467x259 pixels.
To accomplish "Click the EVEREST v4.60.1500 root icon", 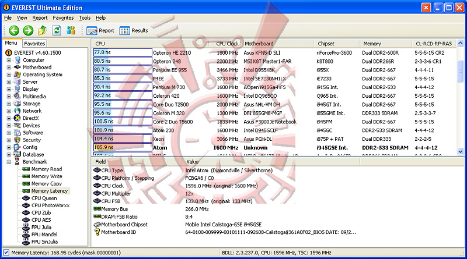I will 9,52.
